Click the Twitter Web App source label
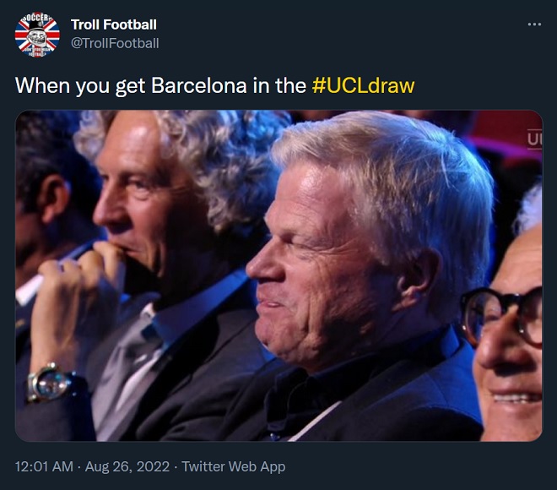The width and height of the screenshot is (557, 490). point(234,466)
